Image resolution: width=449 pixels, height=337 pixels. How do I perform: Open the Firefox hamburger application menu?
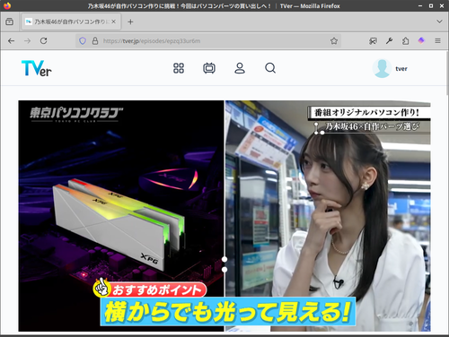click(437, 41)
